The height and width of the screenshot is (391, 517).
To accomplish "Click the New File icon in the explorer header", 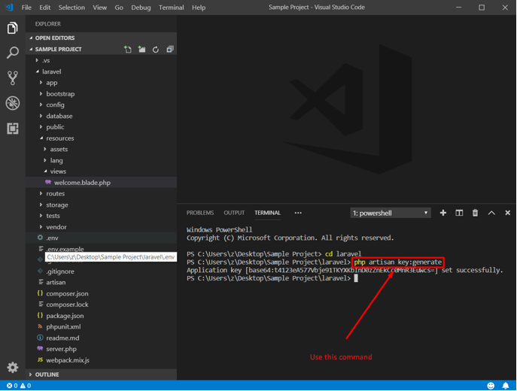I will click(128, 50).
